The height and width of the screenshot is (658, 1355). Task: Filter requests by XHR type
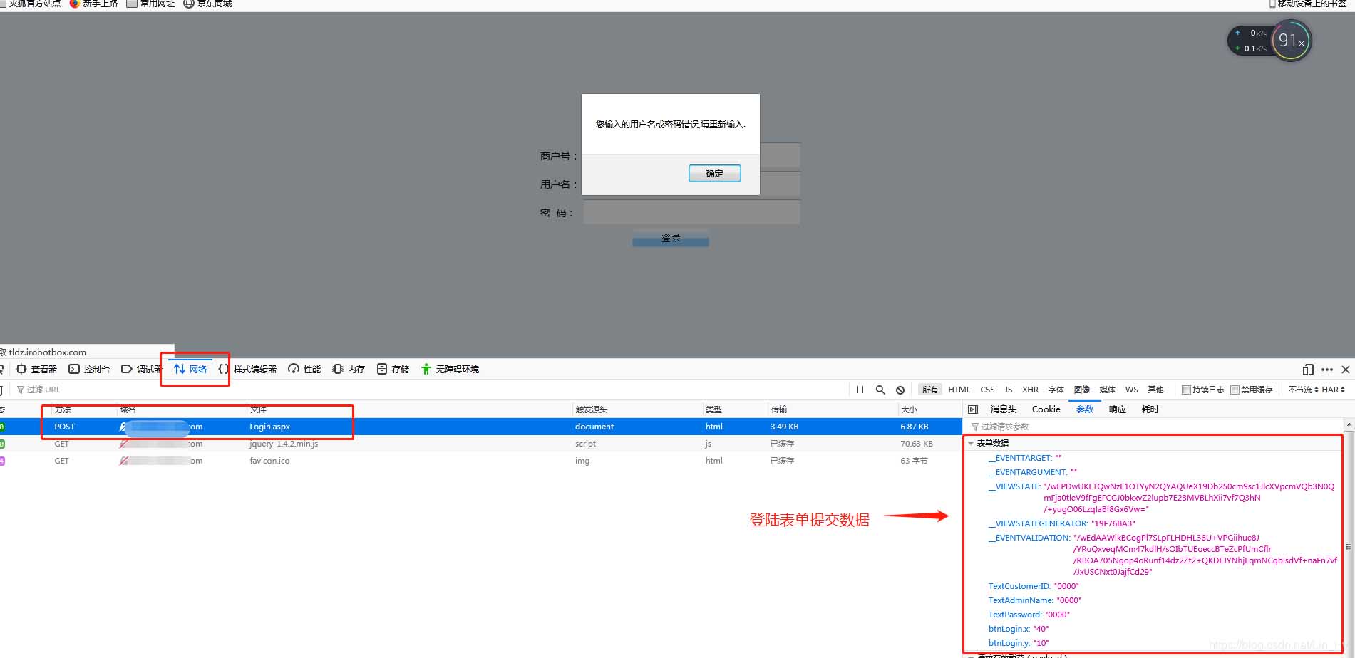1030,390
